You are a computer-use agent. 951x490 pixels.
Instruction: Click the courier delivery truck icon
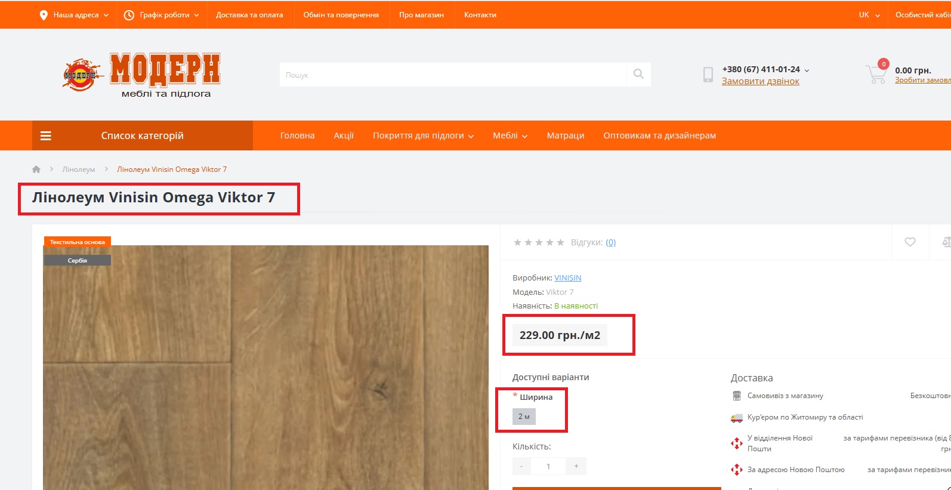(x=737, y=418)
